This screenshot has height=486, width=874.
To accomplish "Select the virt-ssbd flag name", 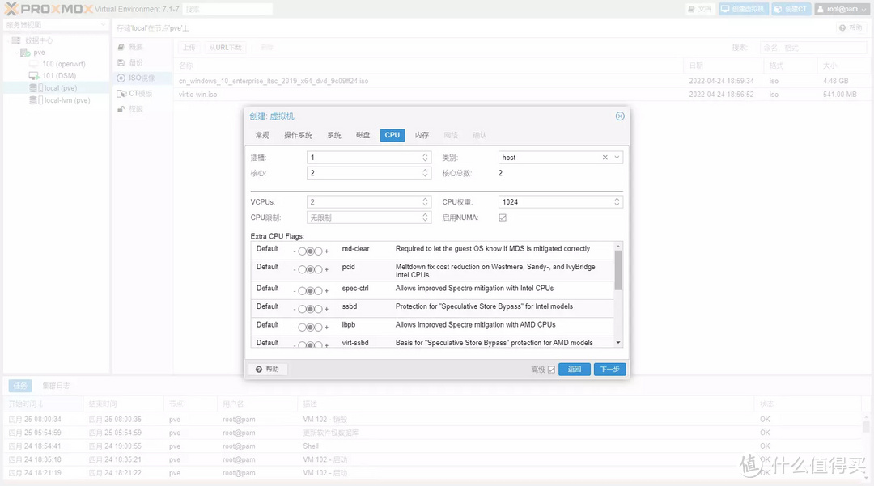I will [355, 343].
